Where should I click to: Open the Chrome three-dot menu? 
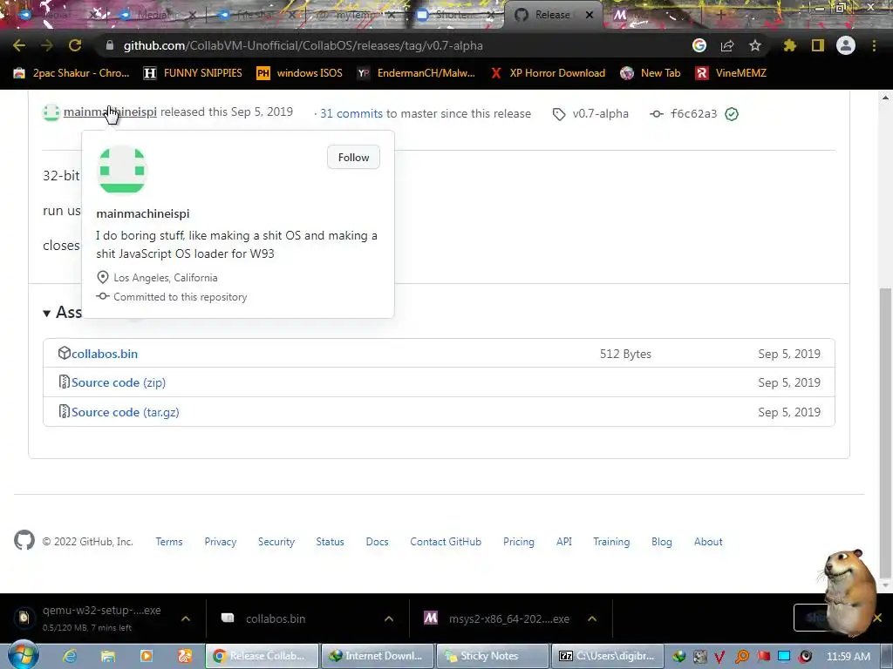pyautogui.click(x=874, y=45)
